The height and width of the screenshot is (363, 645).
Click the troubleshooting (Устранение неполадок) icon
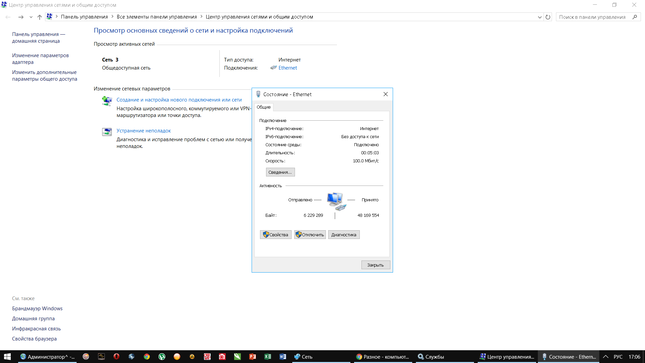(x=107, y=132)
